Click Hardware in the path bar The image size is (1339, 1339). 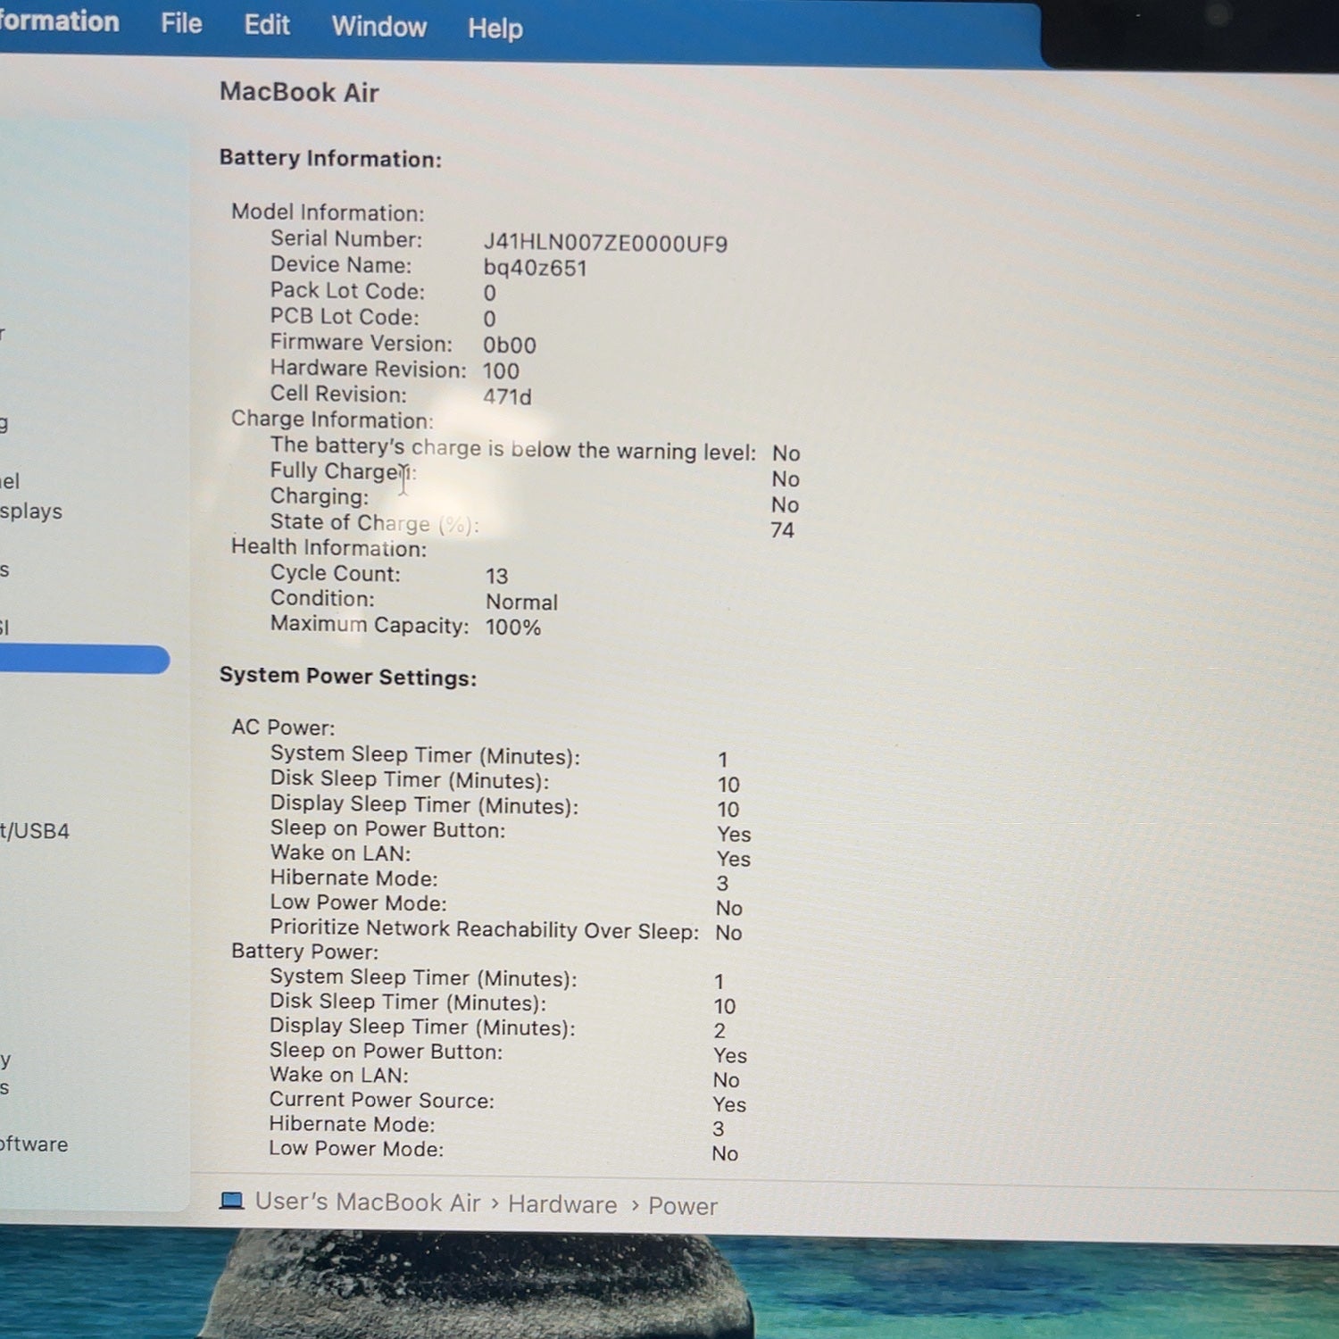(562, 1205)
